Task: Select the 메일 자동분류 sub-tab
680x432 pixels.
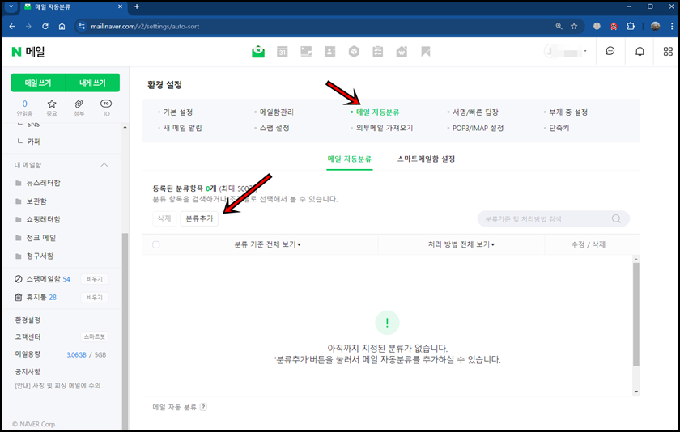Action: (350, 159)
